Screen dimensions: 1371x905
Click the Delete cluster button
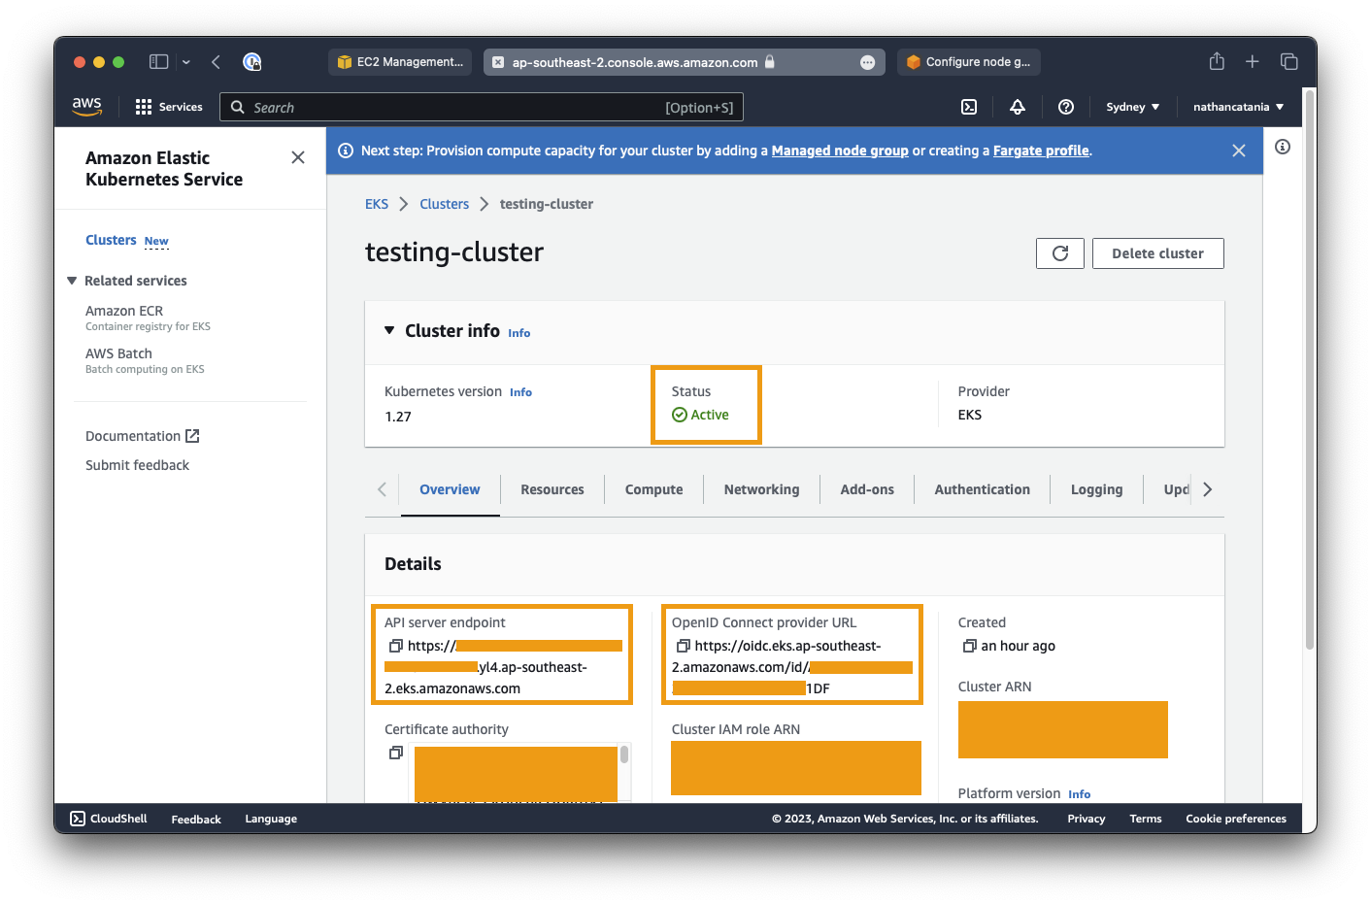(x=1157, y=253)
